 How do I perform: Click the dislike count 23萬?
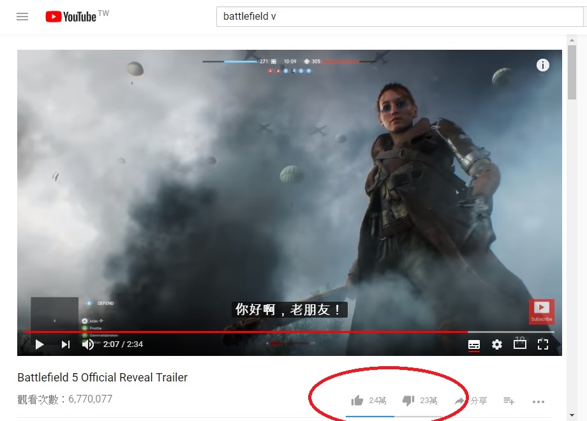click(429, 401)
